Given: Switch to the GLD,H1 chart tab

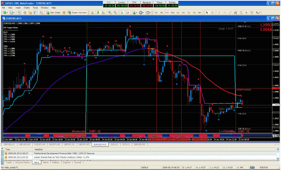Looking at the screenshot, I should pos(114,144).
